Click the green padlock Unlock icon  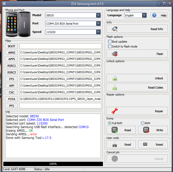pos(115,78)
